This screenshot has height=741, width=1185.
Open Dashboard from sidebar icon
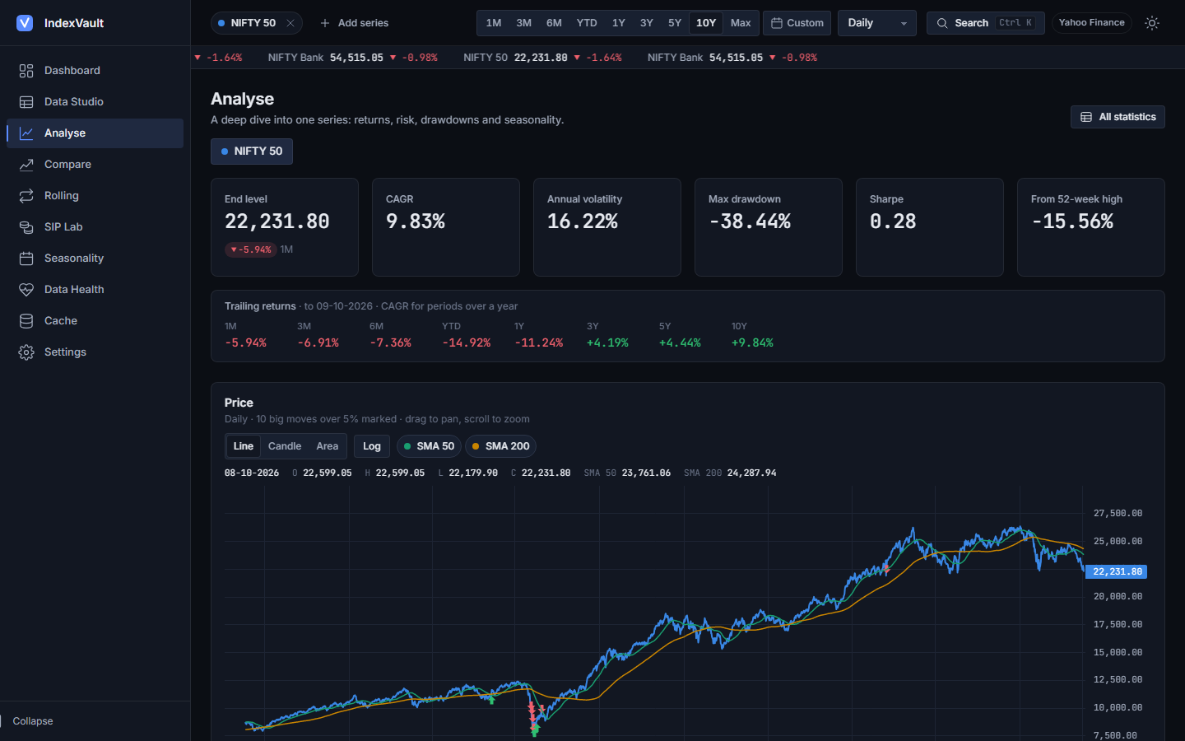(x=26, y=71)
